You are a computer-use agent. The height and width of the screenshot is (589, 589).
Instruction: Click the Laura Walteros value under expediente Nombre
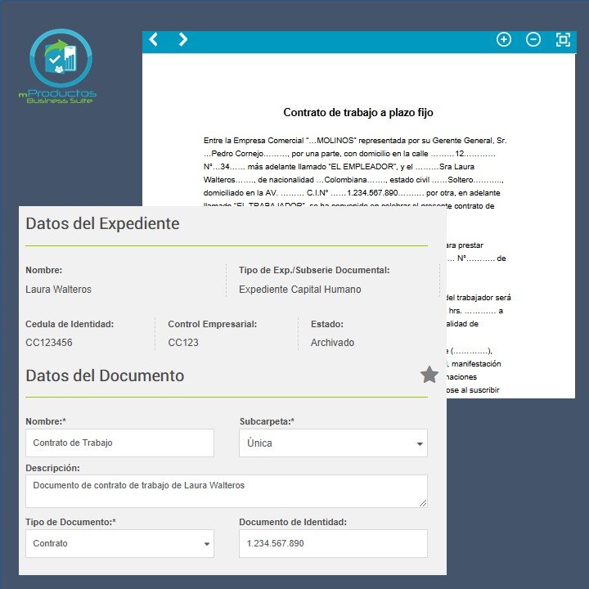click(x=59, y=290)
